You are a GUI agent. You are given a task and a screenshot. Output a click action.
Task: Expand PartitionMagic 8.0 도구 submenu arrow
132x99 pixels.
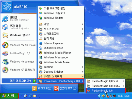pos(124,81)
